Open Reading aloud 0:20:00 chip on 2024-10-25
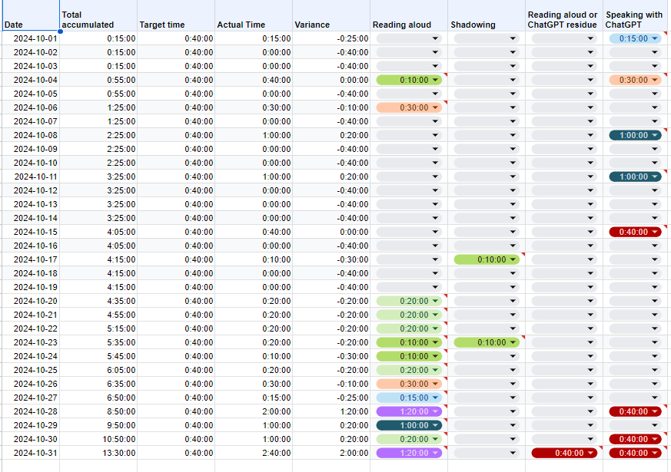This screenshot has height=472, width=671. point(409,370)
